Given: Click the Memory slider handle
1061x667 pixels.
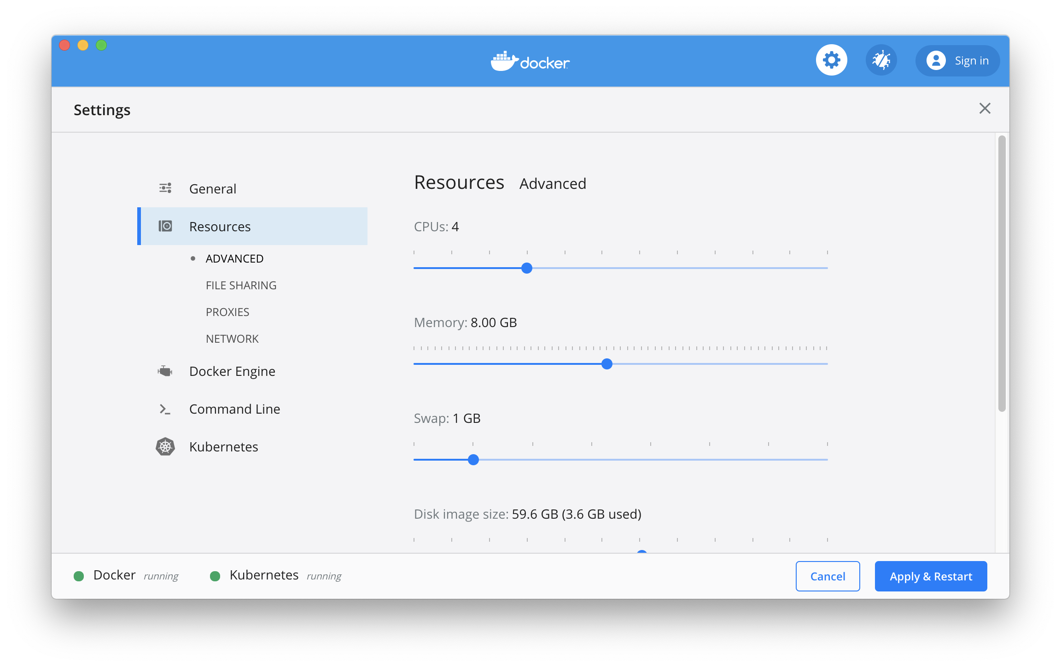Looking at the screenshot, I should tap(607, 364).
